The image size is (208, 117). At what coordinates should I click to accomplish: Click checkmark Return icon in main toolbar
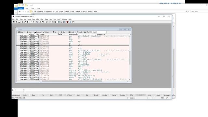[25, 22]
